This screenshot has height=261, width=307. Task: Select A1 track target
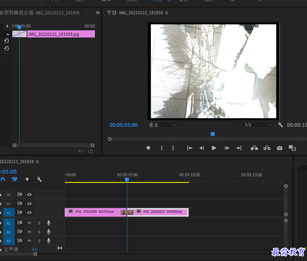[9, 223]
